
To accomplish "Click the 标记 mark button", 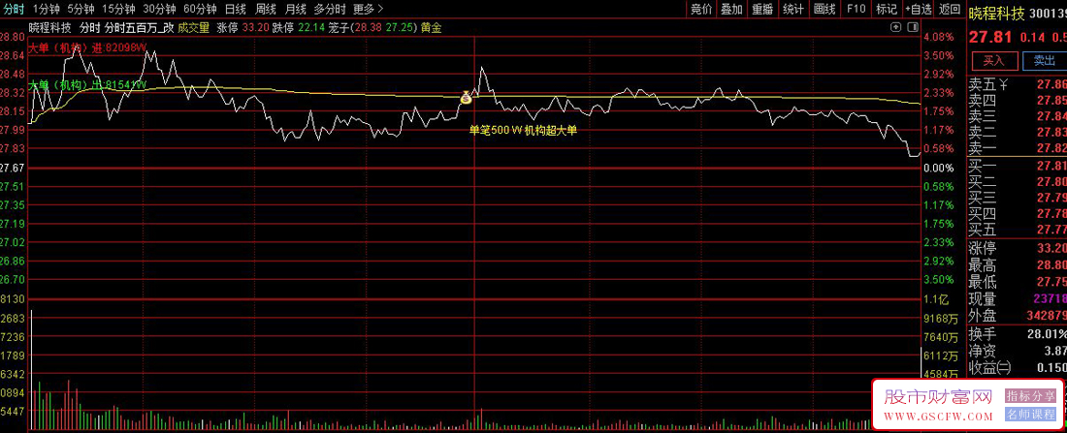I will tap(886, 9).
